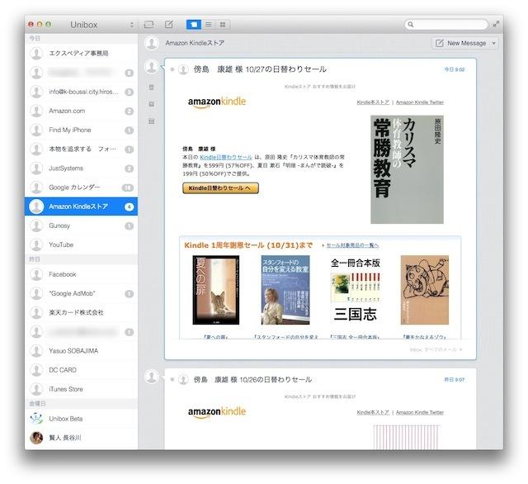Click the compose pencil icon in toolbar
528x484 pixels.
click(x=169, y=25)
